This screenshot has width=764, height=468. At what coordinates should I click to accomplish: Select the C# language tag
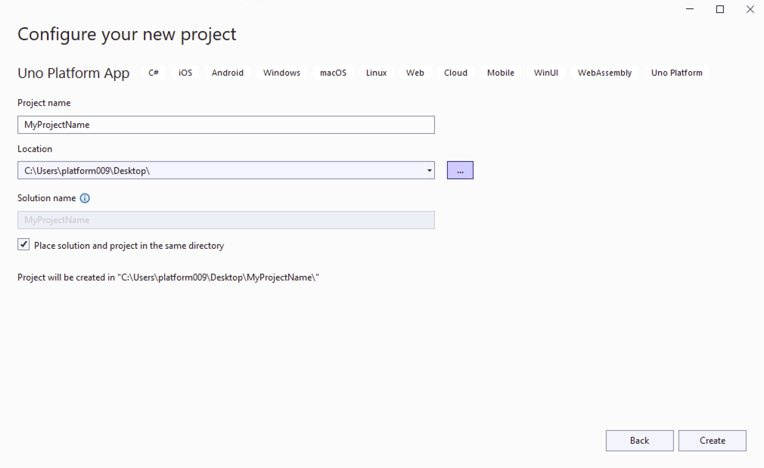(154, 73)
